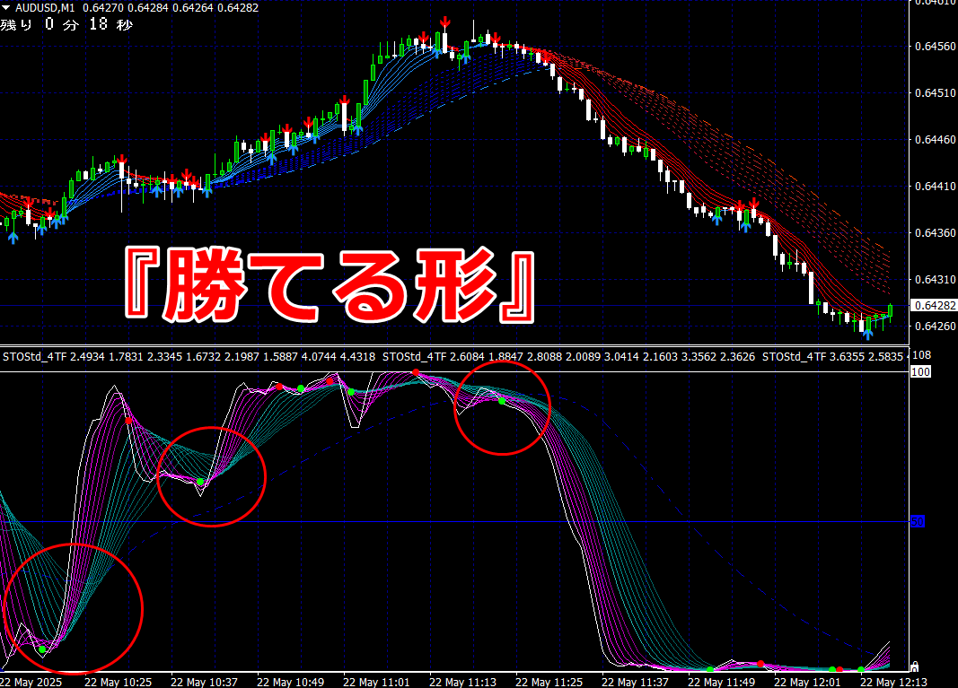
Task: Click the 0.64260 price on the axis
Action: point(936,326)
